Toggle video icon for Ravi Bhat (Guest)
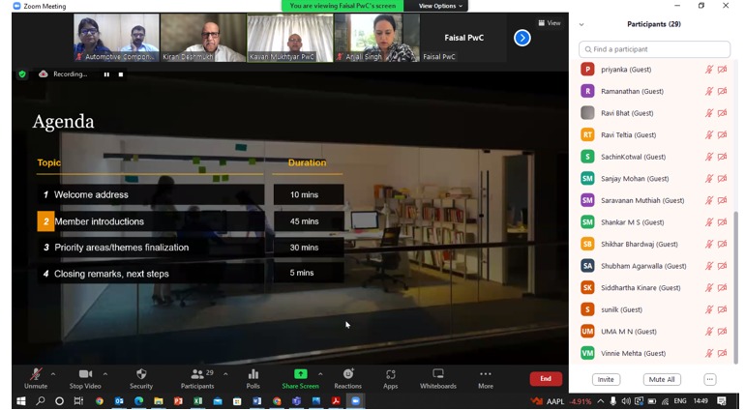Image resolution: width=745 pixels, height=410 pixels. [723, 113]
